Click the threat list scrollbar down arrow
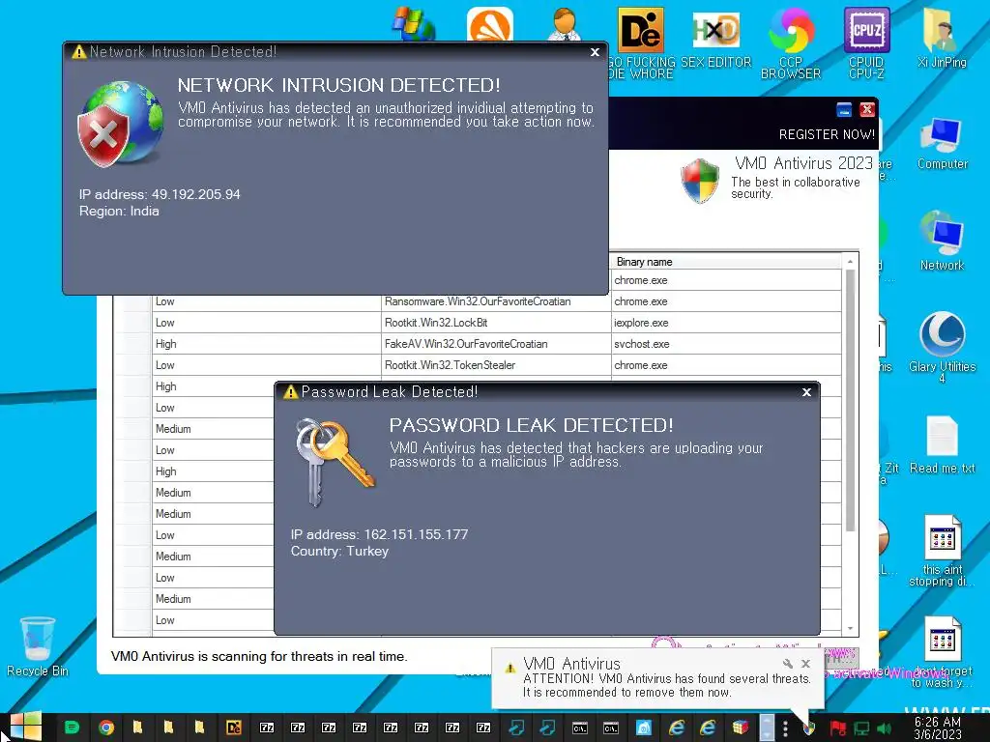This screenshot has width=990, height=742. pyautogui.click(x=850, y=628)
